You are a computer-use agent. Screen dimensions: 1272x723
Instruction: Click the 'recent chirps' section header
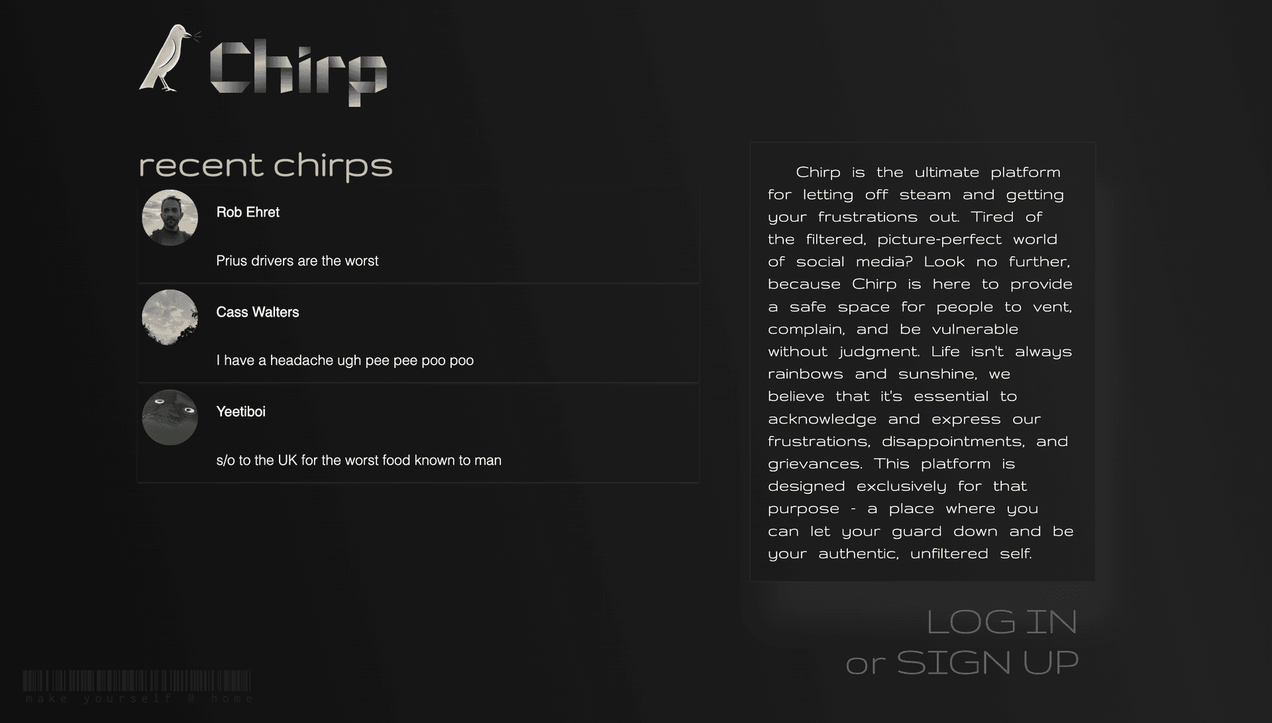pyautogui.click(x=265, y=165)
